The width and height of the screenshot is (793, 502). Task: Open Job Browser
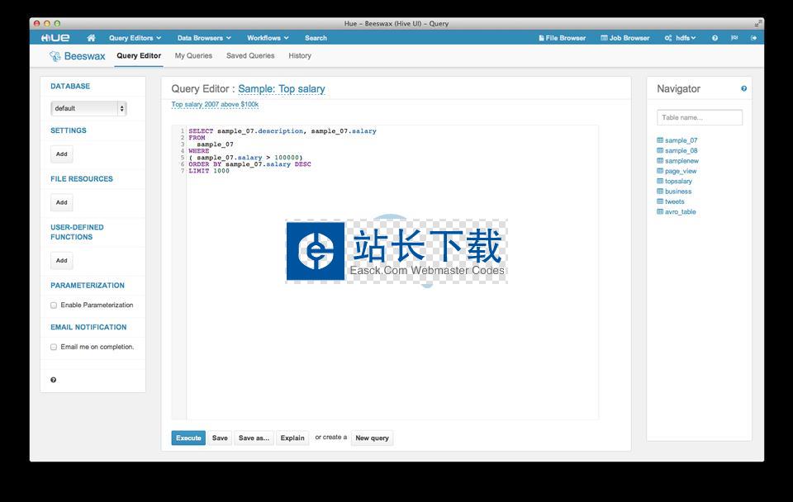625,38
